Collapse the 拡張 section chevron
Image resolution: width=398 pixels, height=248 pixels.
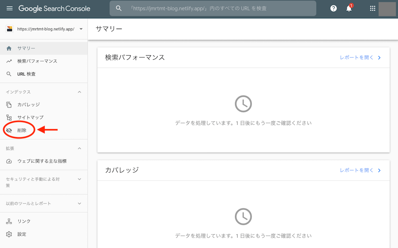pos(80,148)
